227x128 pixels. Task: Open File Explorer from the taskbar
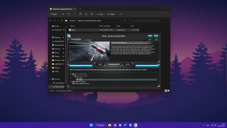coord(110,125)
